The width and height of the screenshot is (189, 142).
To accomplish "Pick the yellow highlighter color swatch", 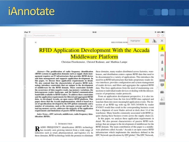I will click(147, 41).
